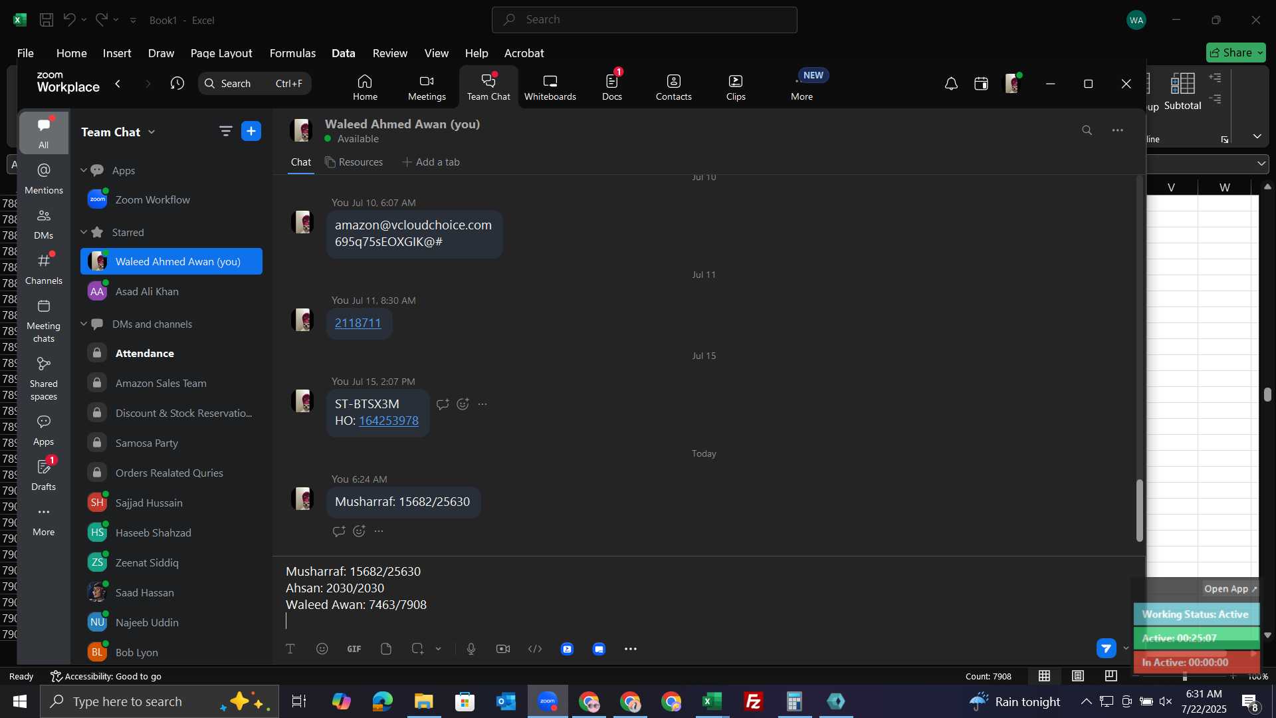
Task: Switch to the Resources tab
Action: pyautogui.click(x=354, y=162)
